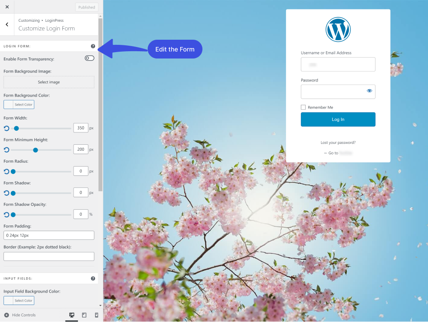Click the "INPUT FIELDS:" section header
Screen dimensions: 428x322
18,278
